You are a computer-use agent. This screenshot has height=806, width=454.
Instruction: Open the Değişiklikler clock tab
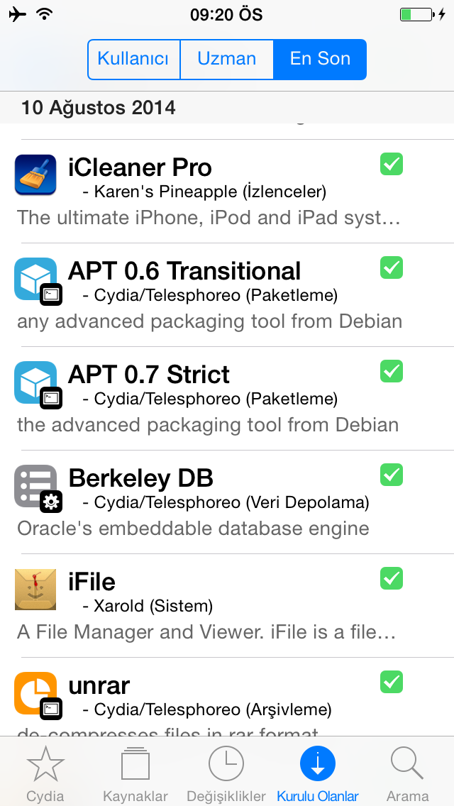(x=226, y=774)
